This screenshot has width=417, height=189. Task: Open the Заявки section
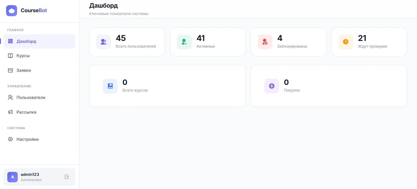point(39,71)
